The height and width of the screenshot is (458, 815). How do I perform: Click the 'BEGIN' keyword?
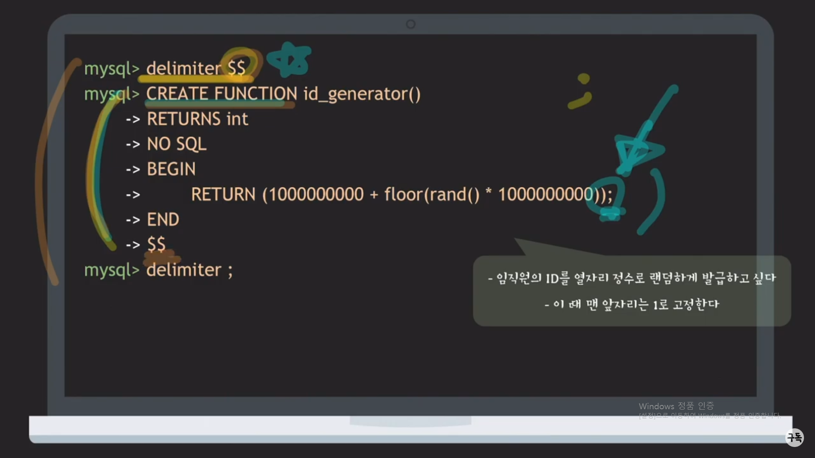[x=171, y=169]
